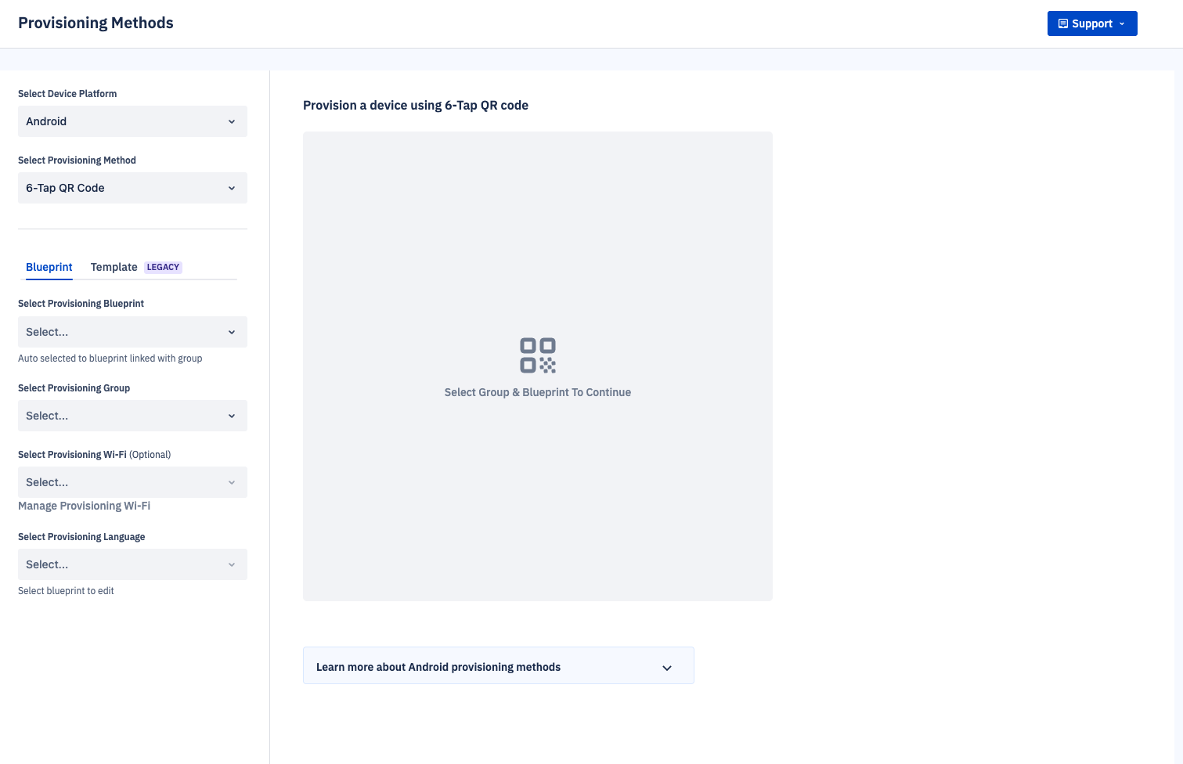Click the LEGACY badge beside Template
The width and height of the screenshot is (1183, 764).
click(x=163, y=267)
